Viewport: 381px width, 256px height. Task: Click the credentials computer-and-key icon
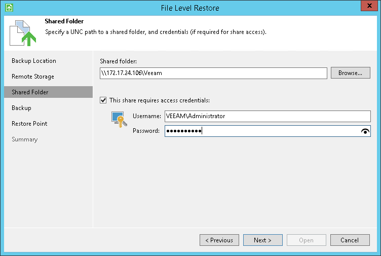pos(118,119)
